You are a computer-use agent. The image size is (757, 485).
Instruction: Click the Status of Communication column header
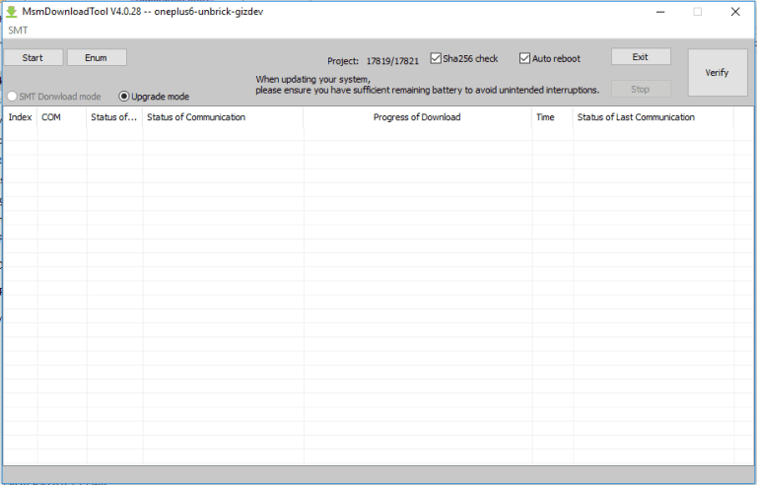coord(223,117)
